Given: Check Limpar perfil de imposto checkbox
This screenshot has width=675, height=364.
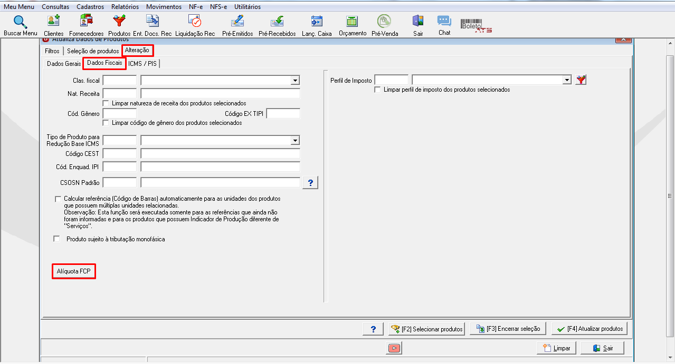Looking at the screenshot, I should (x=377, y=90).
